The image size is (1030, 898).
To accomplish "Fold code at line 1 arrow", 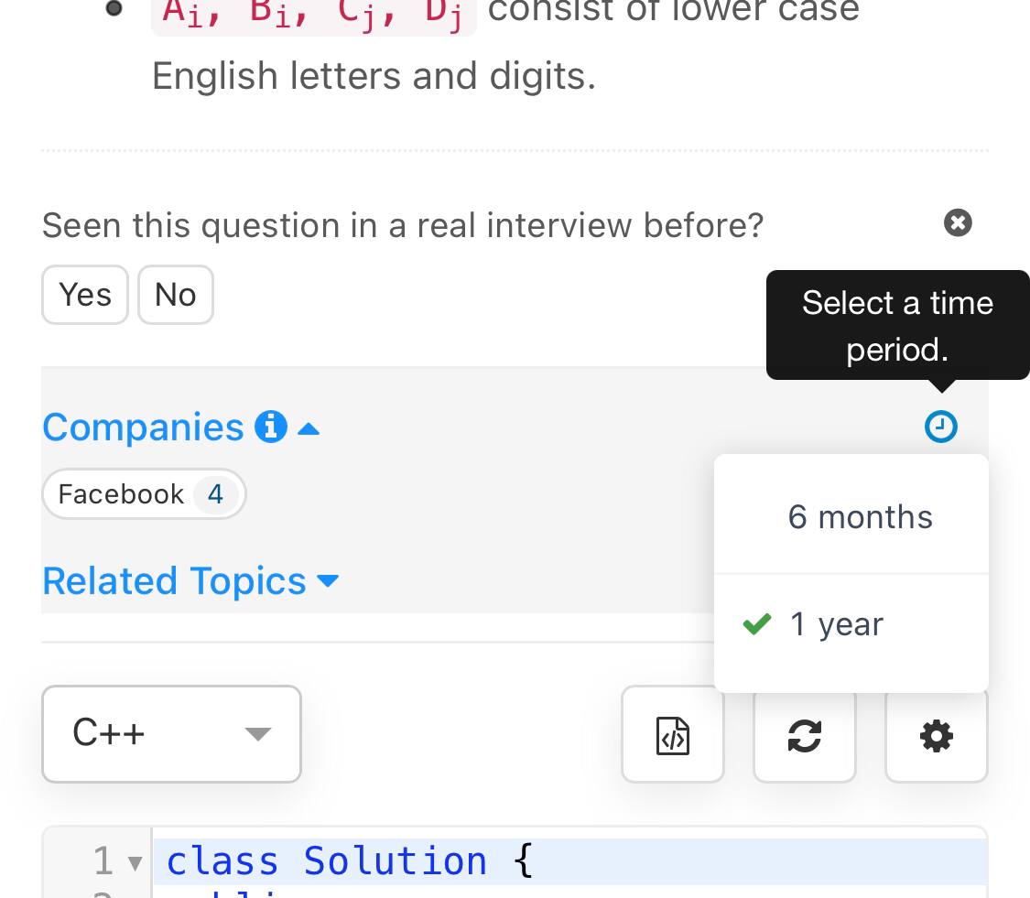I will pyautogui.click(x=136, y=862).
